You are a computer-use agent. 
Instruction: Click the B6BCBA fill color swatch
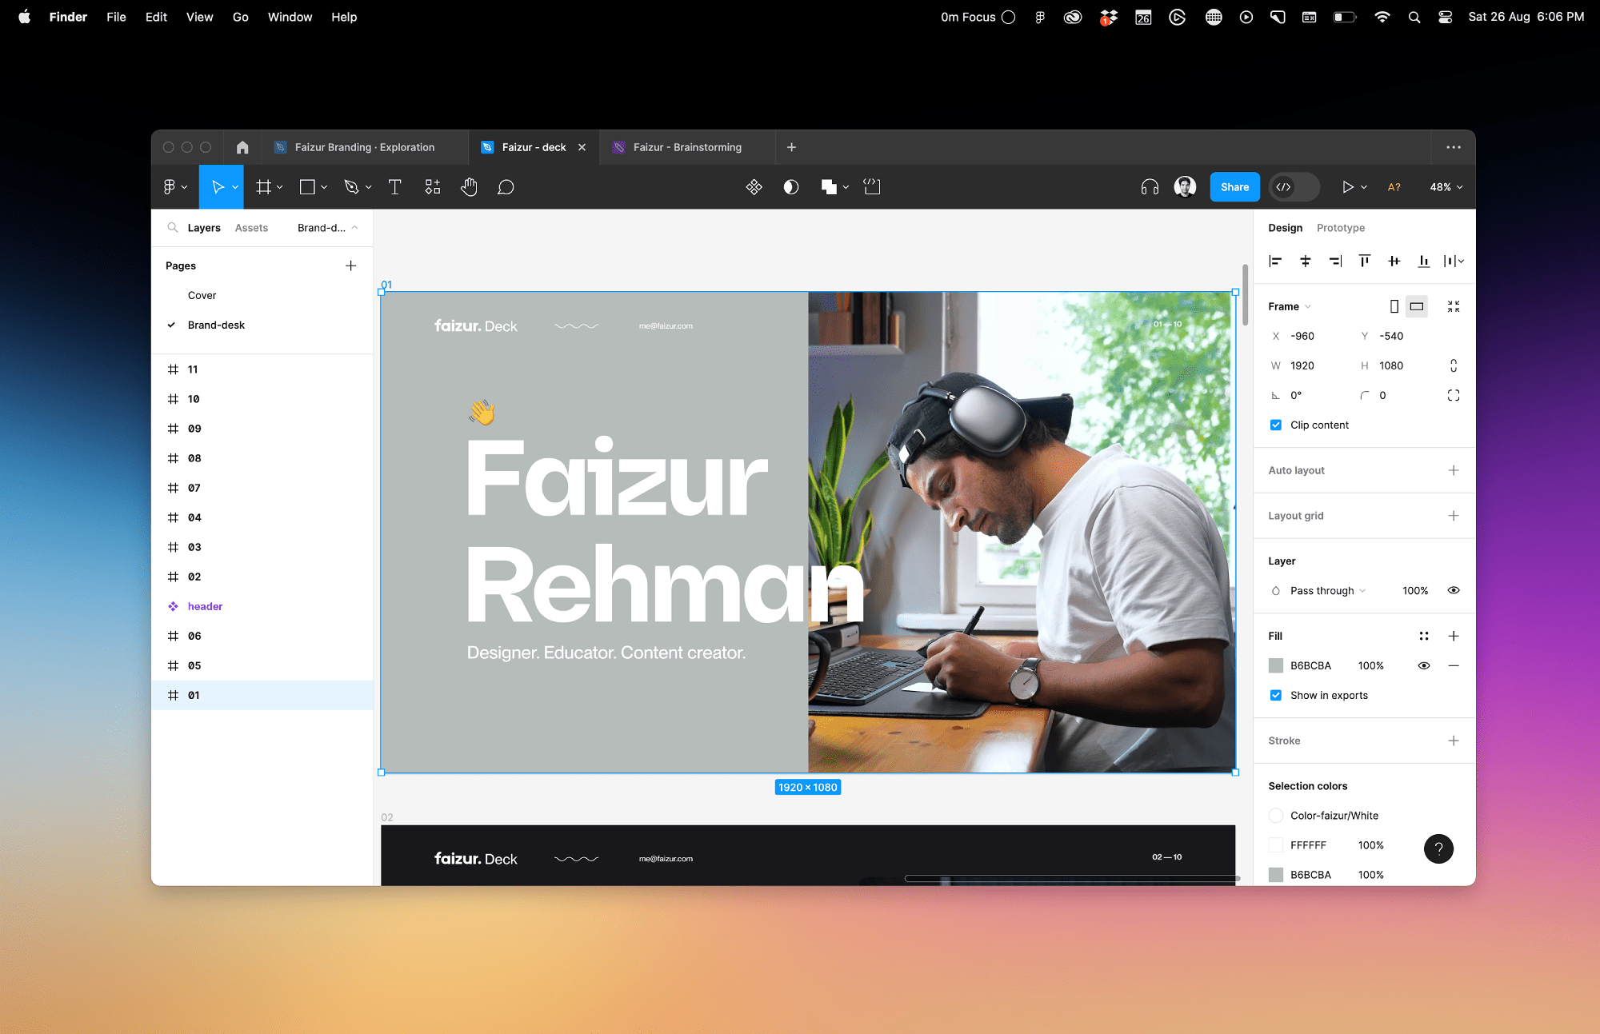(x=1274, y=665)
